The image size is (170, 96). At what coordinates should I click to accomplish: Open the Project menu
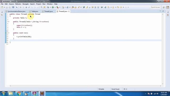(39, 4)
